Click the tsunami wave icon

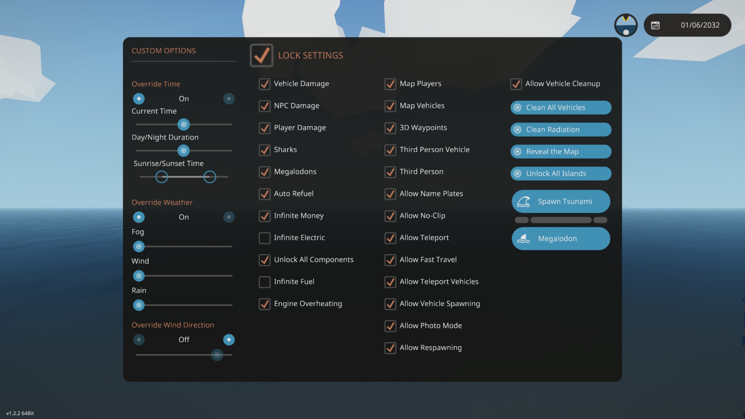(x=523, y=201)
